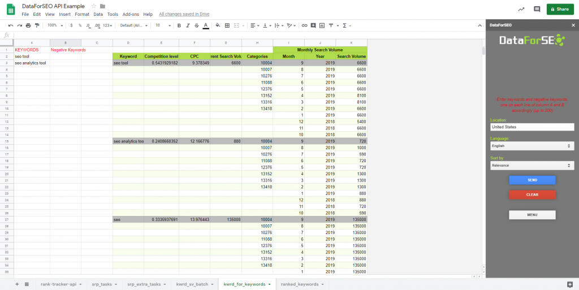Viewport: 579px width, 290px height.
Task: Click the Print icon
Action: 28,25
